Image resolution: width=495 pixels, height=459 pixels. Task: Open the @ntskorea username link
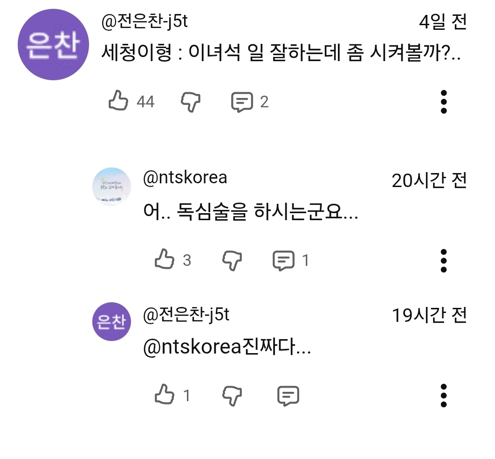185,178
